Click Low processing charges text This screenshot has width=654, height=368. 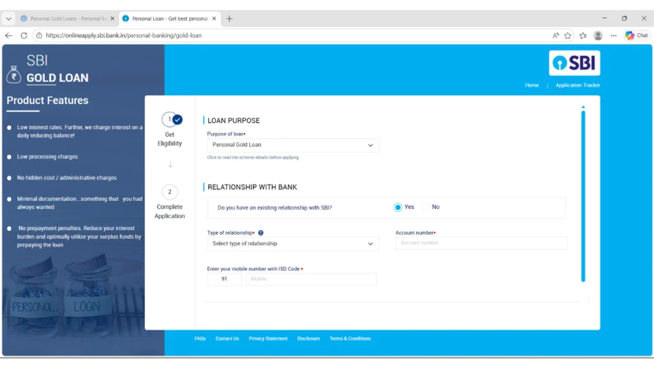point(47,157)
